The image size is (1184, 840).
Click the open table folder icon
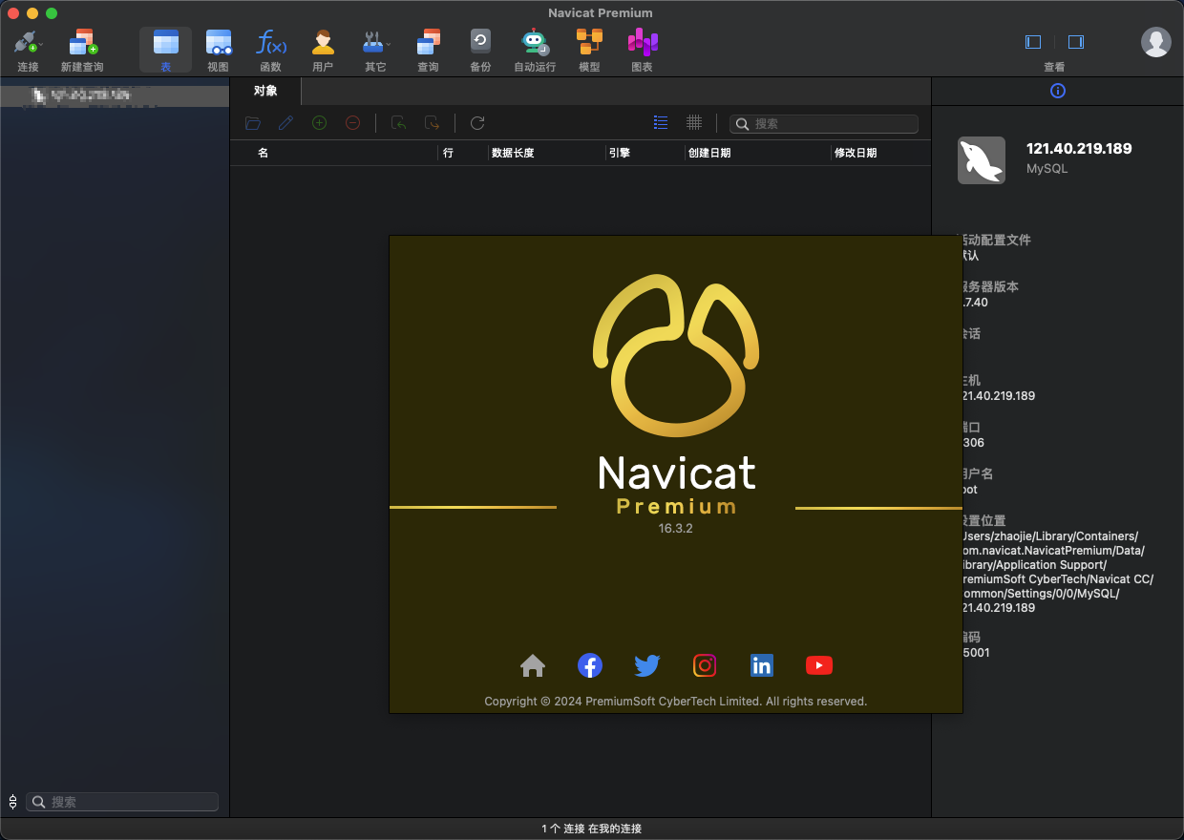(x=253, y=123)
